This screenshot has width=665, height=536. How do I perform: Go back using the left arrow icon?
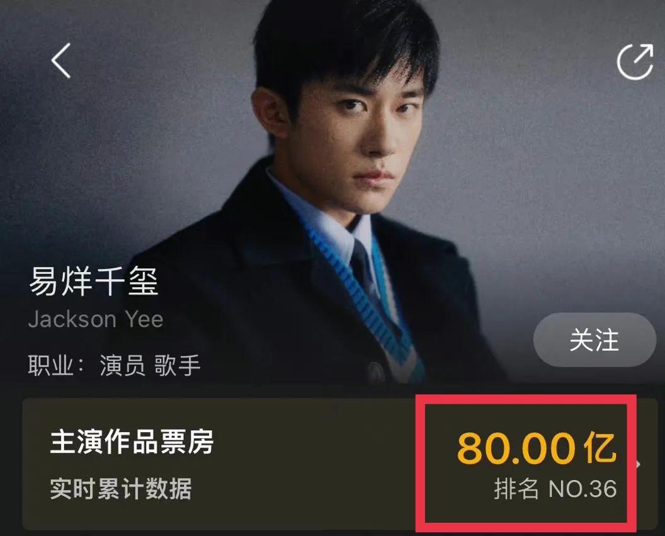tap(61, 60)
